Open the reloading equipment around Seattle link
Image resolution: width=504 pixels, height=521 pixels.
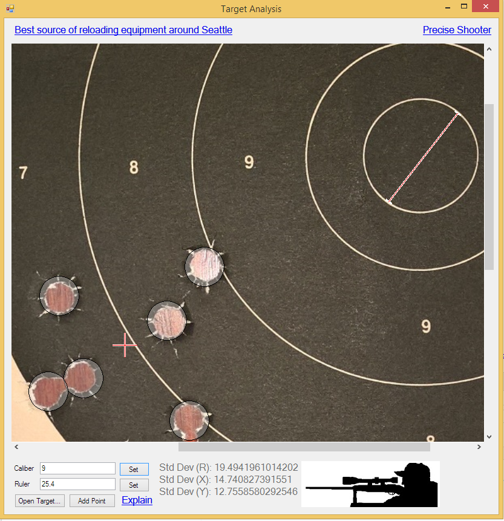(123, 30)
